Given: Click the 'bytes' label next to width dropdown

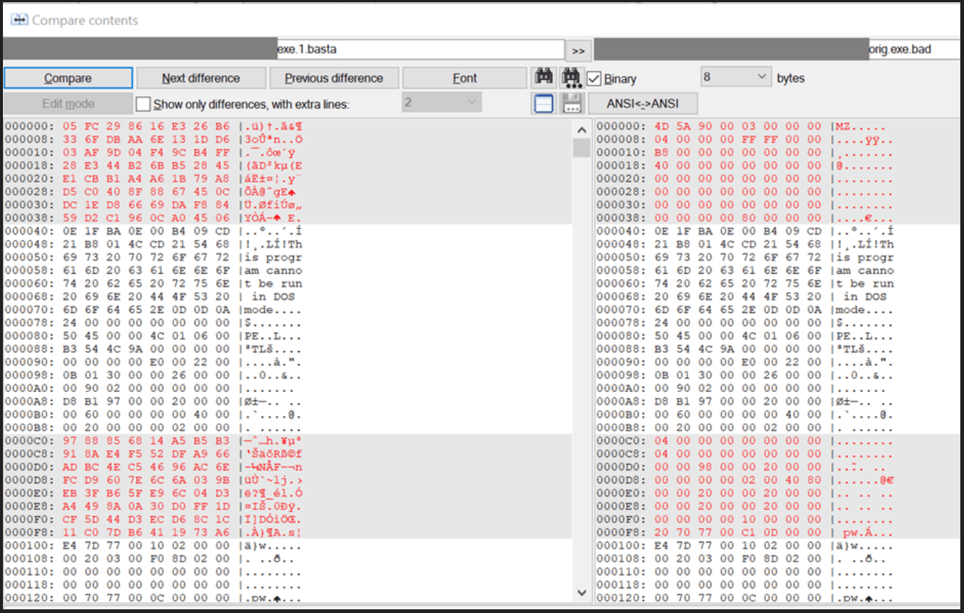Looking at the screenshot, I should pyautogui.click(x=791, y=78).
